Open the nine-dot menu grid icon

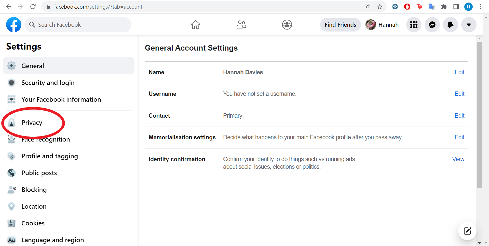tap(414, 25)
